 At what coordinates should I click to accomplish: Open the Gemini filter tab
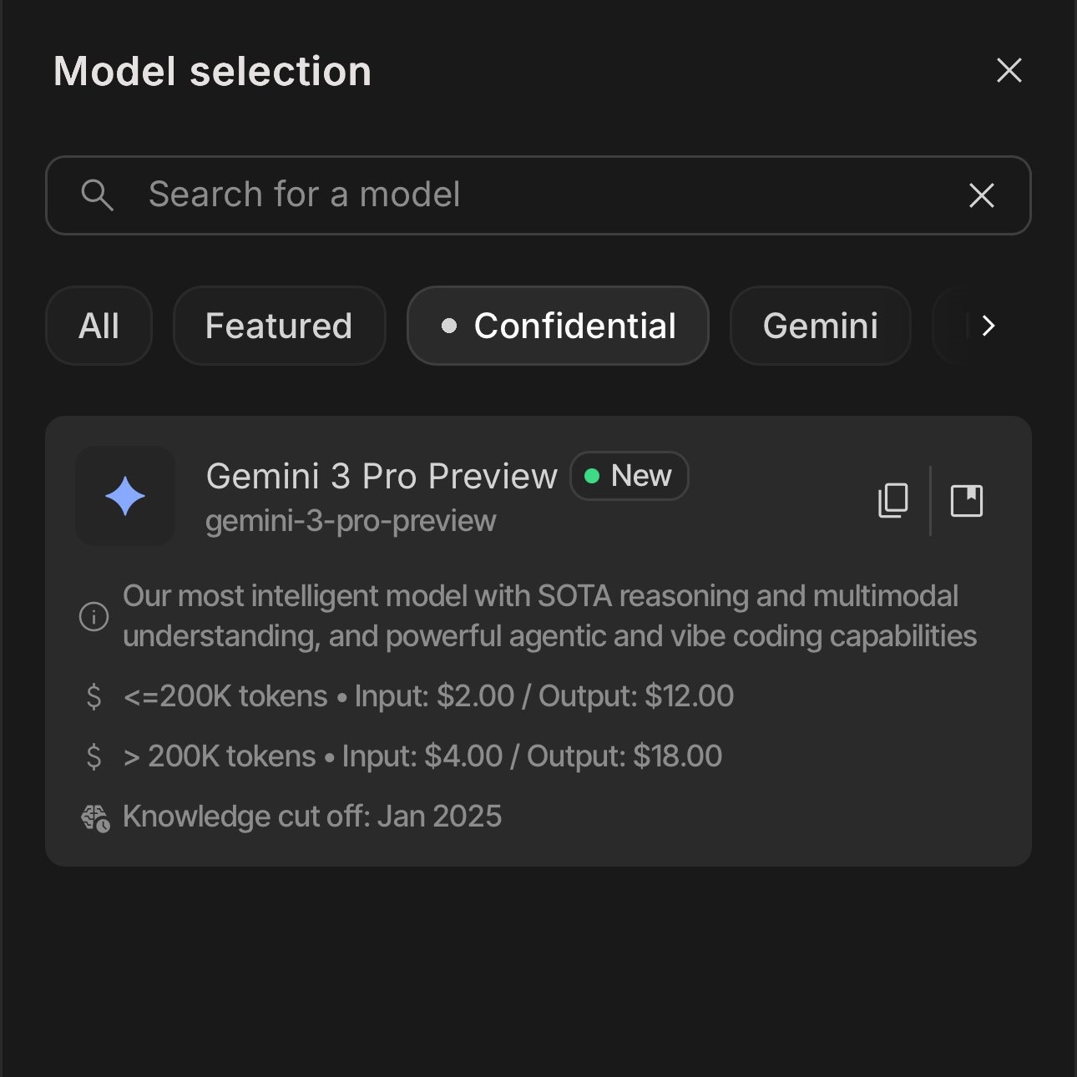pyautogui.click(x=820, y=326)
